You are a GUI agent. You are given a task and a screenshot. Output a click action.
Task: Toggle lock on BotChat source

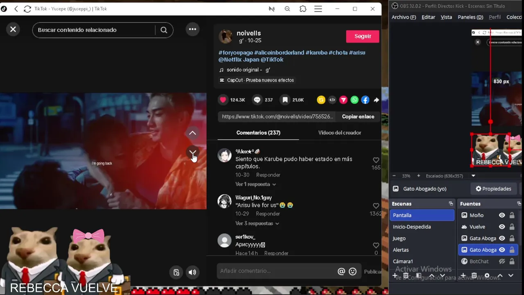pos(512,261)
